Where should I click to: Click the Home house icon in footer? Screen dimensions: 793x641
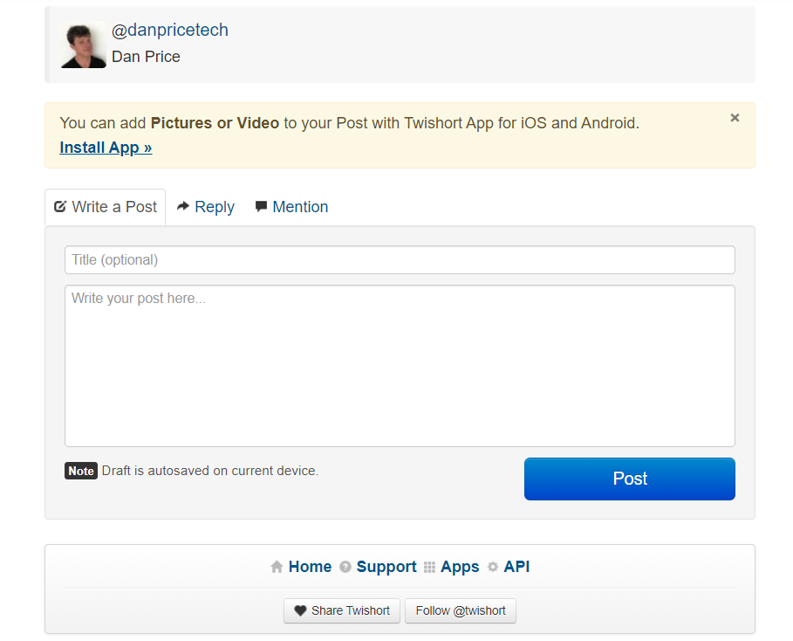pos(277,567)
